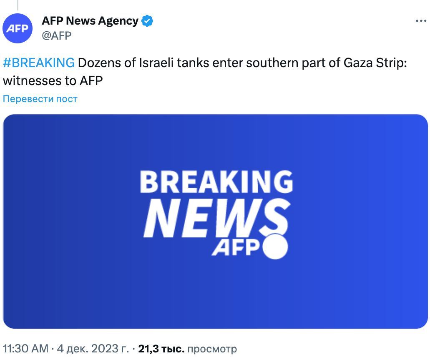The height and width of the screenshot is (357, 430).
Task: Click "Перевести пост" to translate
Action: click(40, 99)
